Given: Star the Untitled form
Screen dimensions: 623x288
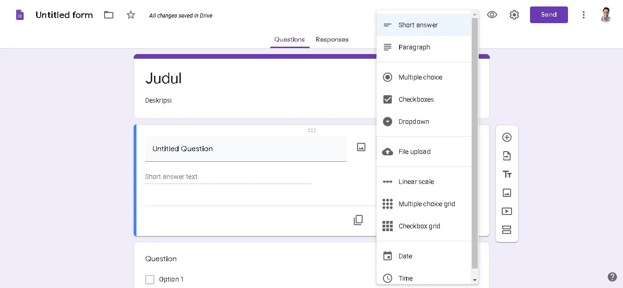Looking at the screenshot, I should [131, 15].
